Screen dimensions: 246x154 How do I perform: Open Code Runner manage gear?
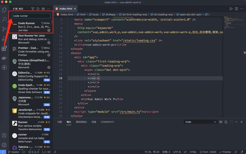tap(49, 30)
